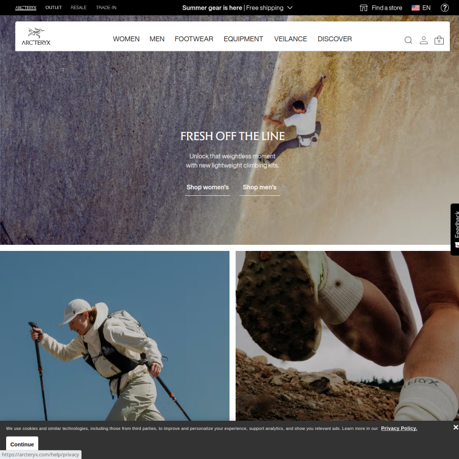459x459 pixels.
Task: Open the Privacy Policy link
Action: [399, 428]
